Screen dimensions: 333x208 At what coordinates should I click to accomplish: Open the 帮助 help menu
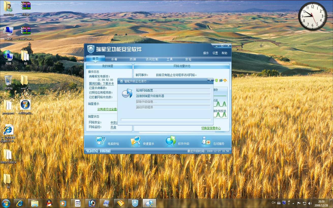point(224,53)
